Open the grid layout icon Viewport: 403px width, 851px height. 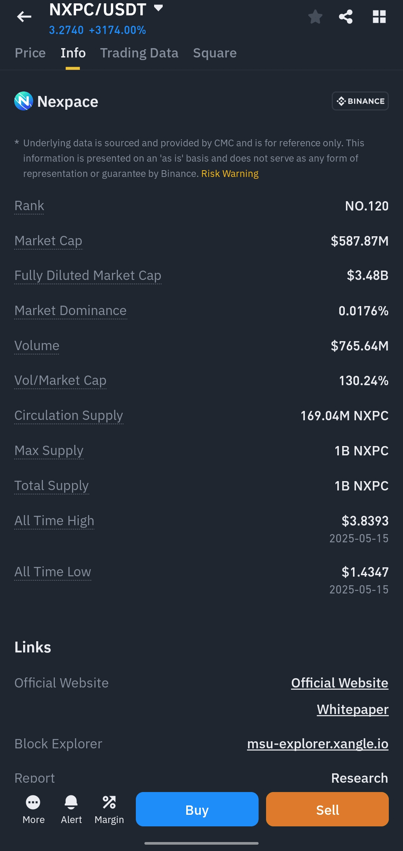tap(379, 17)
